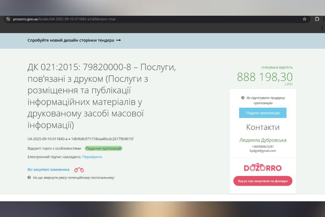Open the browser extensions puzzle icon
Image resolution: width=325 pixels, height=217 pixels.
click(x=316, y=19)
